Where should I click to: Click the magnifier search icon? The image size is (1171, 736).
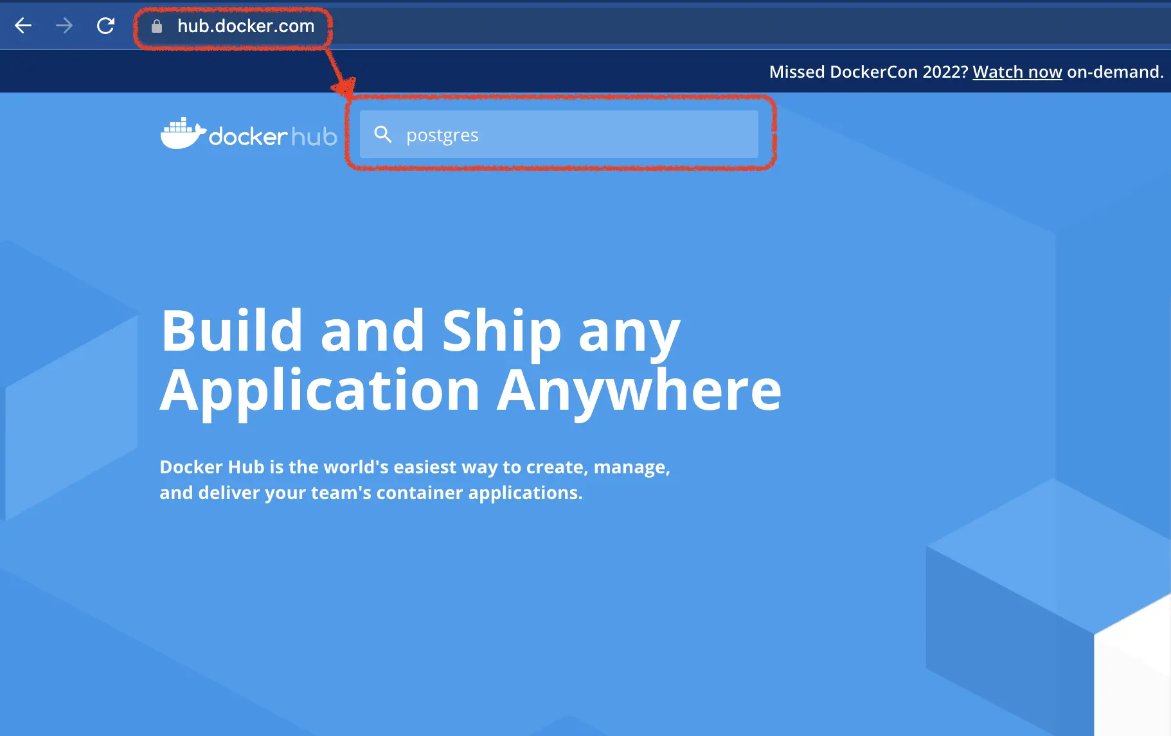pos(383,134)
